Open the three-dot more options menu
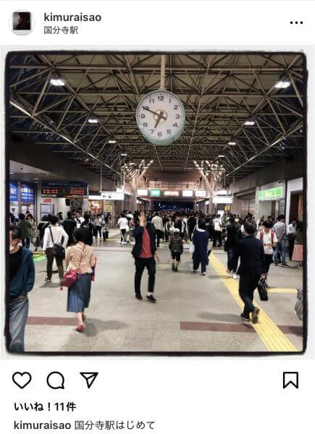This screenshot has width=315, height=434. [x=296, y=22]
